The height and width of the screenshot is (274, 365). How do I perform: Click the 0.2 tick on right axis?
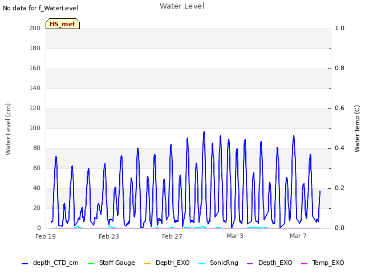pyautogui.click(x=339, y=188)
